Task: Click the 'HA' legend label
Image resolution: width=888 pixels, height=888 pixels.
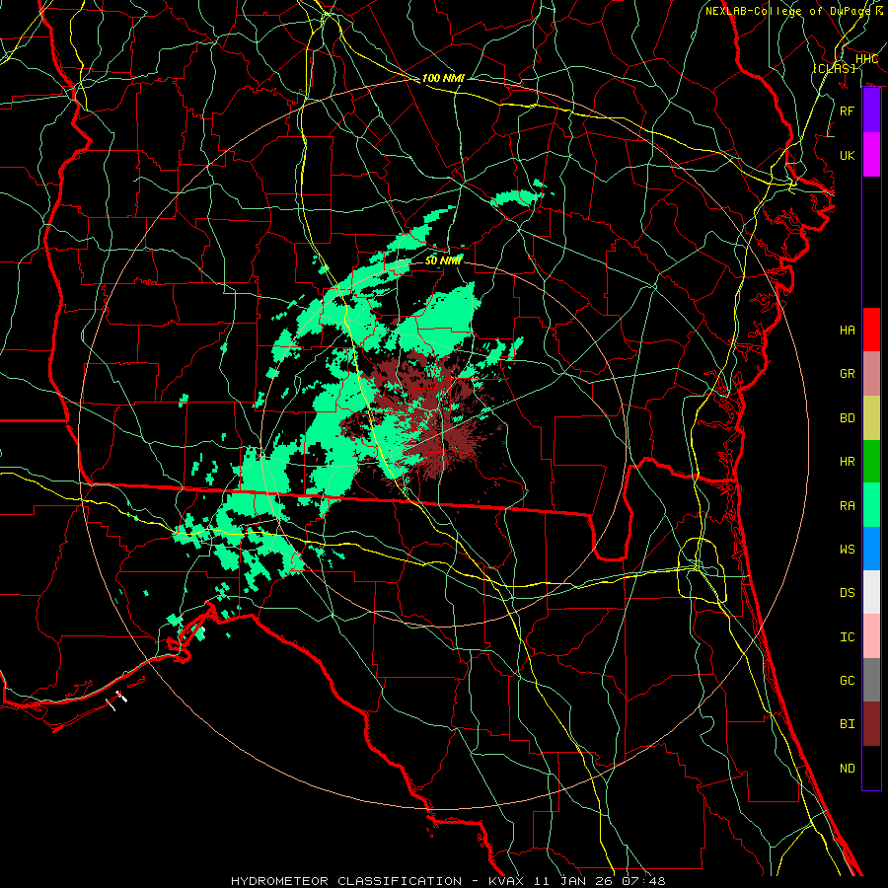Action: pos(848,331)
